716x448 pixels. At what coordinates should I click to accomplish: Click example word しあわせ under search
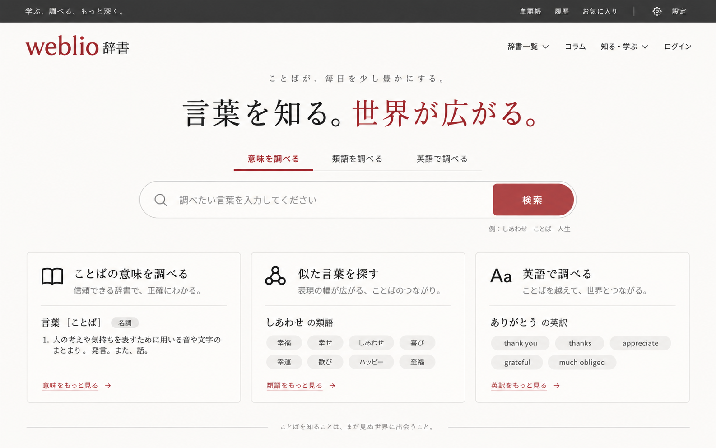point(515,229)
